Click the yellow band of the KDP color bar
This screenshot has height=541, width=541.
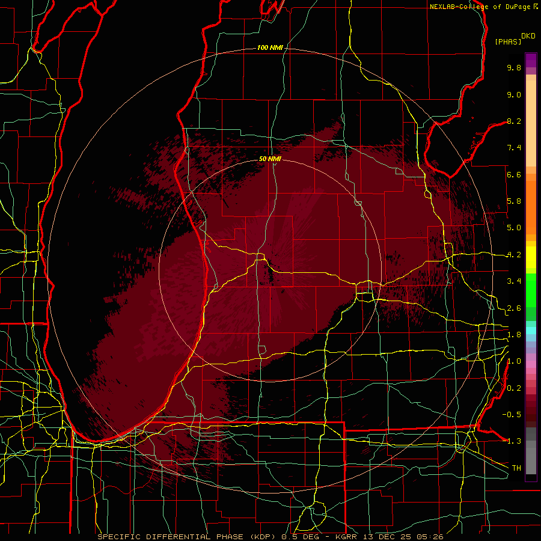(531, 257)
